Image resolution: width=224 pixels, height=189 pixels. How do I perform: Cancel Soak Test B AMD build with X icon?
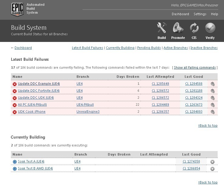(212, 169)
